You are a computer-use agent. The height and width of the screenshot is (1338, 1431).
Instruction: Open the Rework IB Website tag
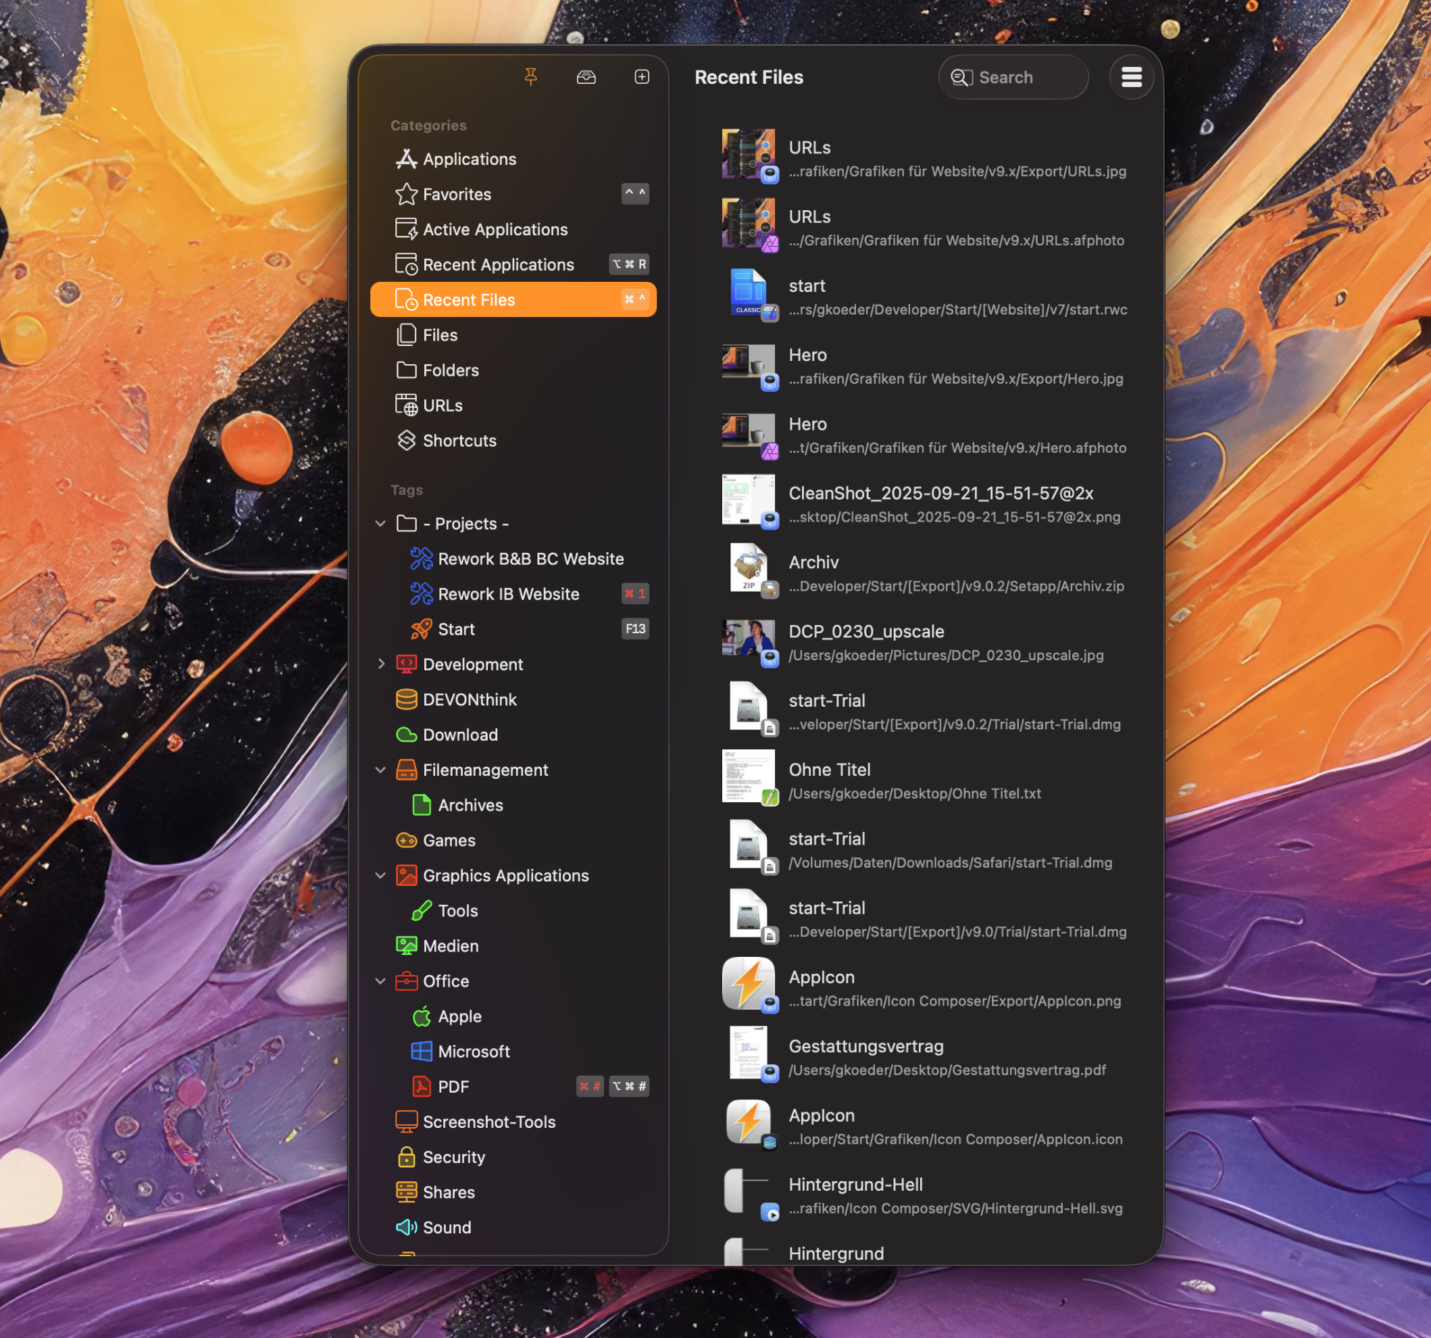point(508,593)
